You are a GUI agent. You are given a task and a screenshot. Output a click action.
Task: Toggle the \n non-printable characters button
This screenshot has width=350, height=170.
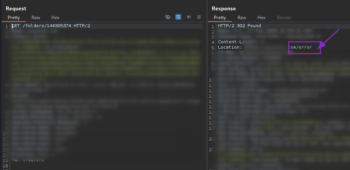(188, 17)
